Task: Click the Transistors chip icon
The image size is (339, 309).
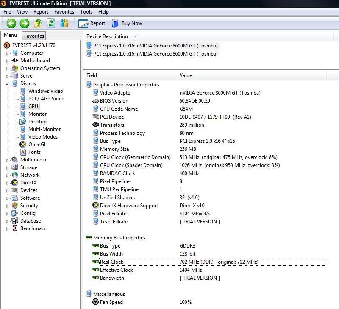Action: coord(96,125)
